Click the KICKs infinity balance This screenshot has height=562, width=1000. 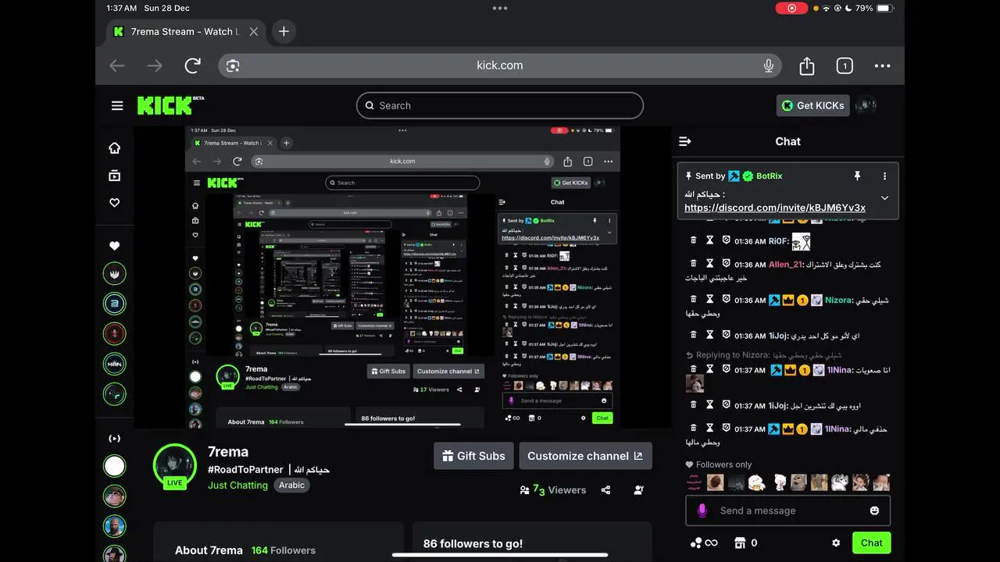tap(704, 542)
